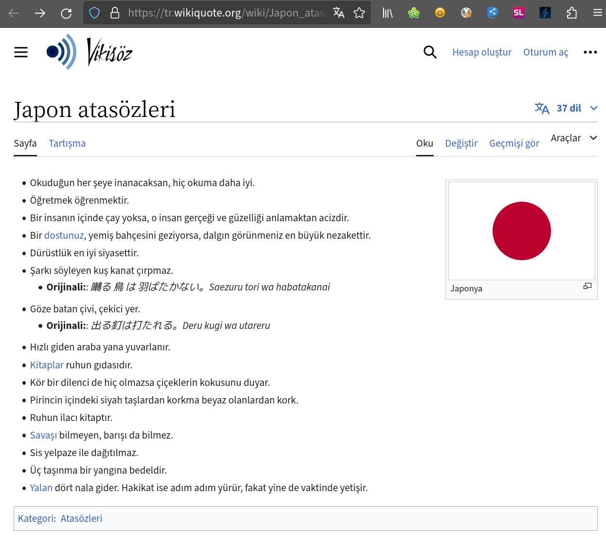Open the Değiştir edit tab
This screenshot has height=536, width=606.
[x=461, y=143]
